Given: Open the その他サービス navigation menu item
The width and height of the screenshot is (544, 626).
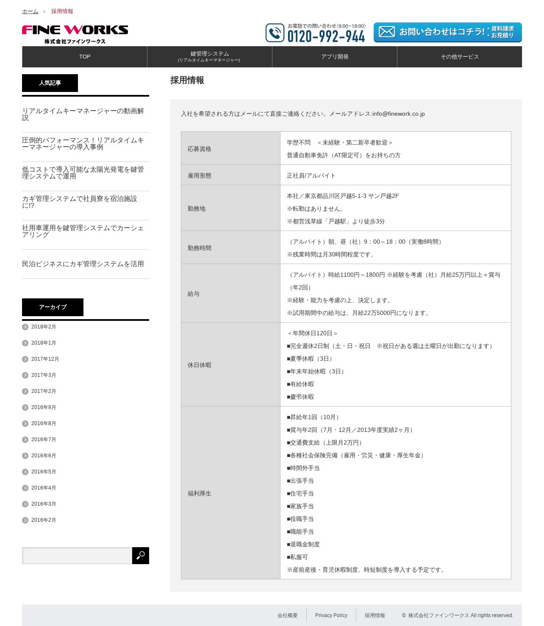Looking at the screenshot, I should [x=460, y=57].
